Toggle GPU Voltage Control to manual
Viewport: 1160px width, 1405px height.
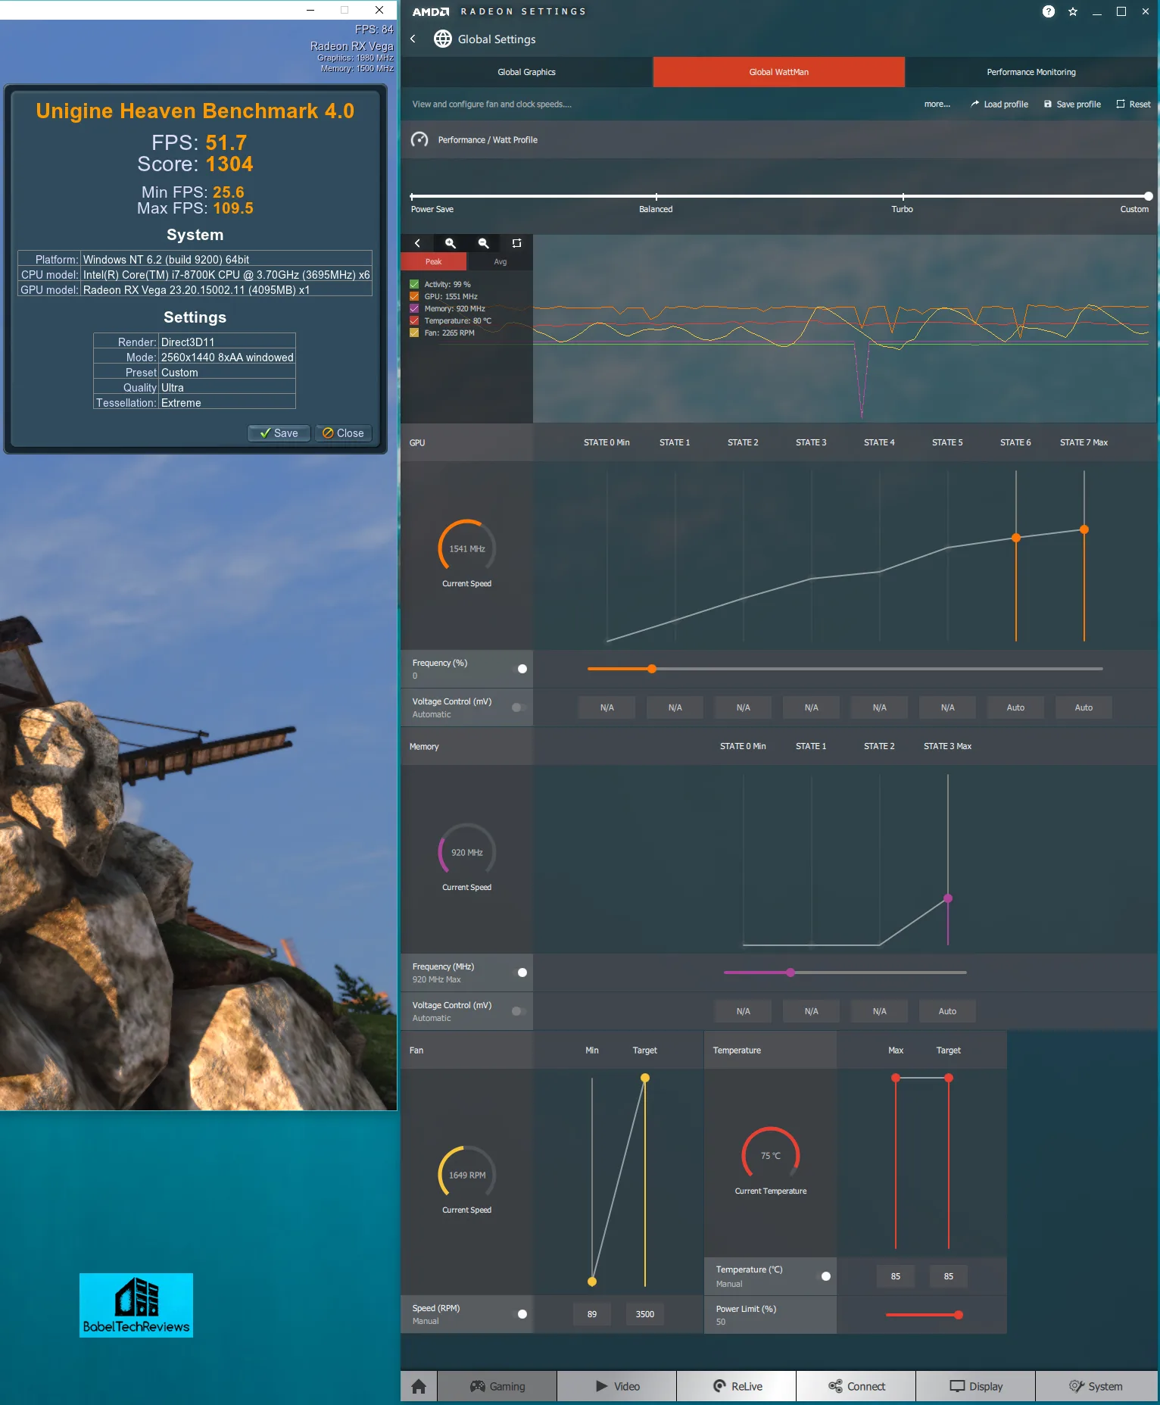[x=519, y=707]
